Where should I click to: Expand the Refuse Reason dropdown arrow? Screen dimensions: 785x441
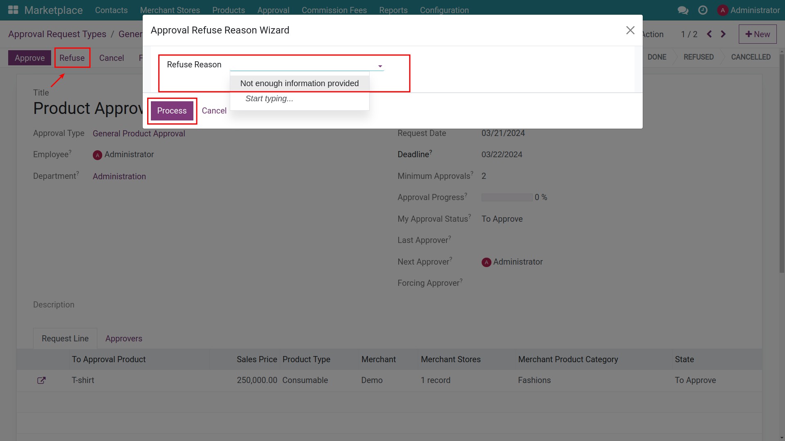pyautogui.click(x=380, y=66)
